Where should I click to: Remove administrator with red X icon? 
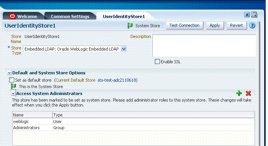point(248,93)
